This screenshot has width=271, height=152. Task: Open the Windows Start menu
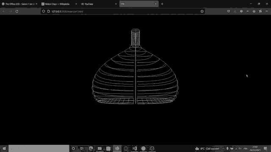tap(4, 148)
